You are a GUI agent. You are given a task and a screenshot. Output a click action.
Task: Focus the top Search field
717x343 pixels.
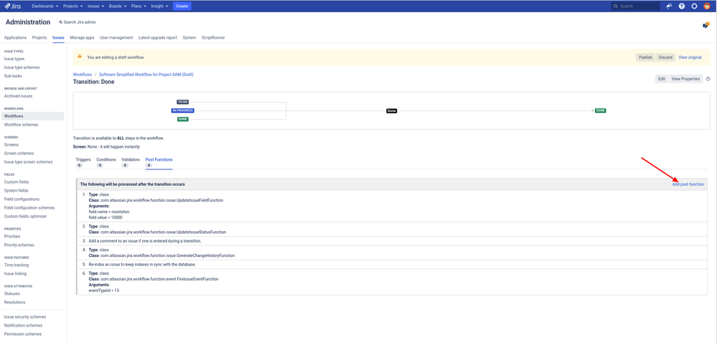click(x=636, y=6)
